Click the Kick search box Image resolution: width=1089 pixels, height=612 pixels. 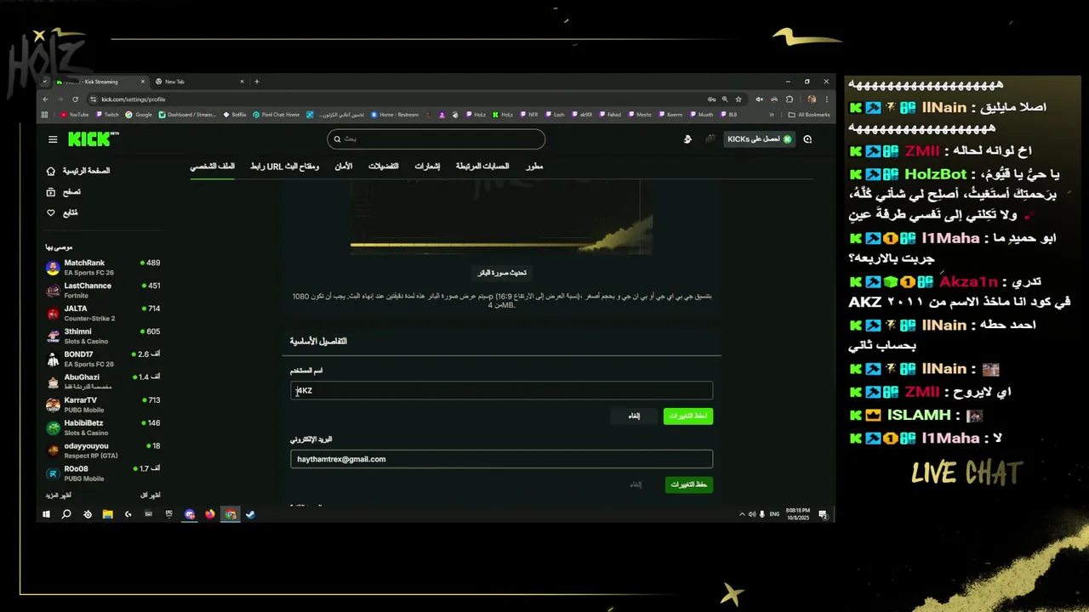(x=436, y=139)
